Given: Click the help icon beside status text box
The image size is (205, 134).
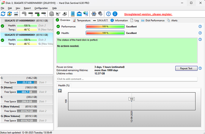Looking at the screenshot, I should point(200,39).
